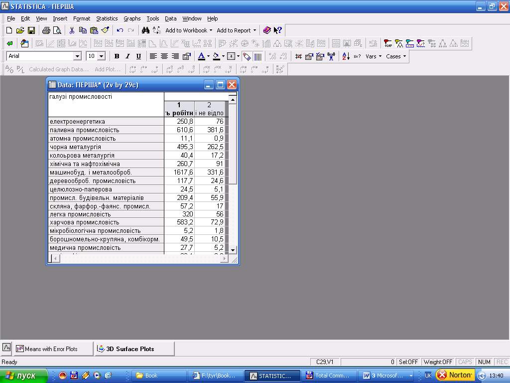
Task: Open the Statistics menu
Action: point(107,18)
